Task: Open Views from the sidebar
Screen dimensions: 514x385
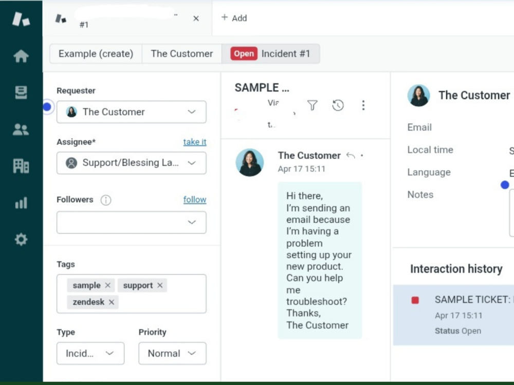Action: pyautogui.click(x=21, y=92)
